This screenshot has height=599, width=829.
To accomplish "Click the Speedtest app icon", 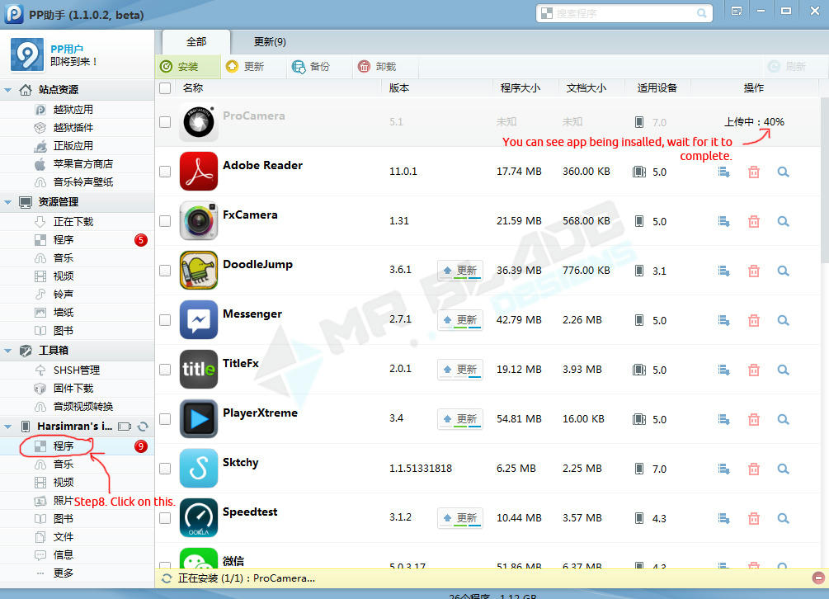I will coord(198,517).
